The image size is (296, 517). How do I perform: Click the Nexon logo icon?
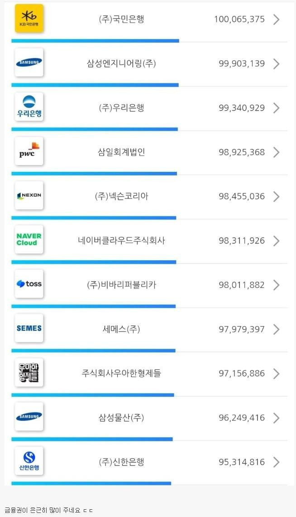29,195
